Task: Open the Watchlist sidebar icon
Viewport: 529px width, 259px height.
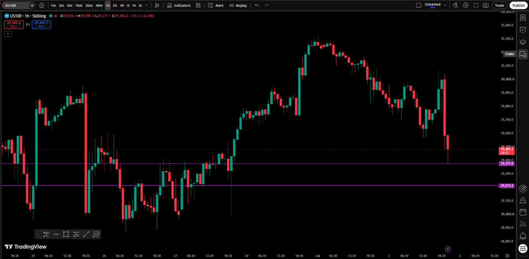Action: point(523,18)
